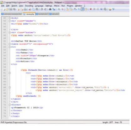Open the Encoding menu

tap(29, 6)
